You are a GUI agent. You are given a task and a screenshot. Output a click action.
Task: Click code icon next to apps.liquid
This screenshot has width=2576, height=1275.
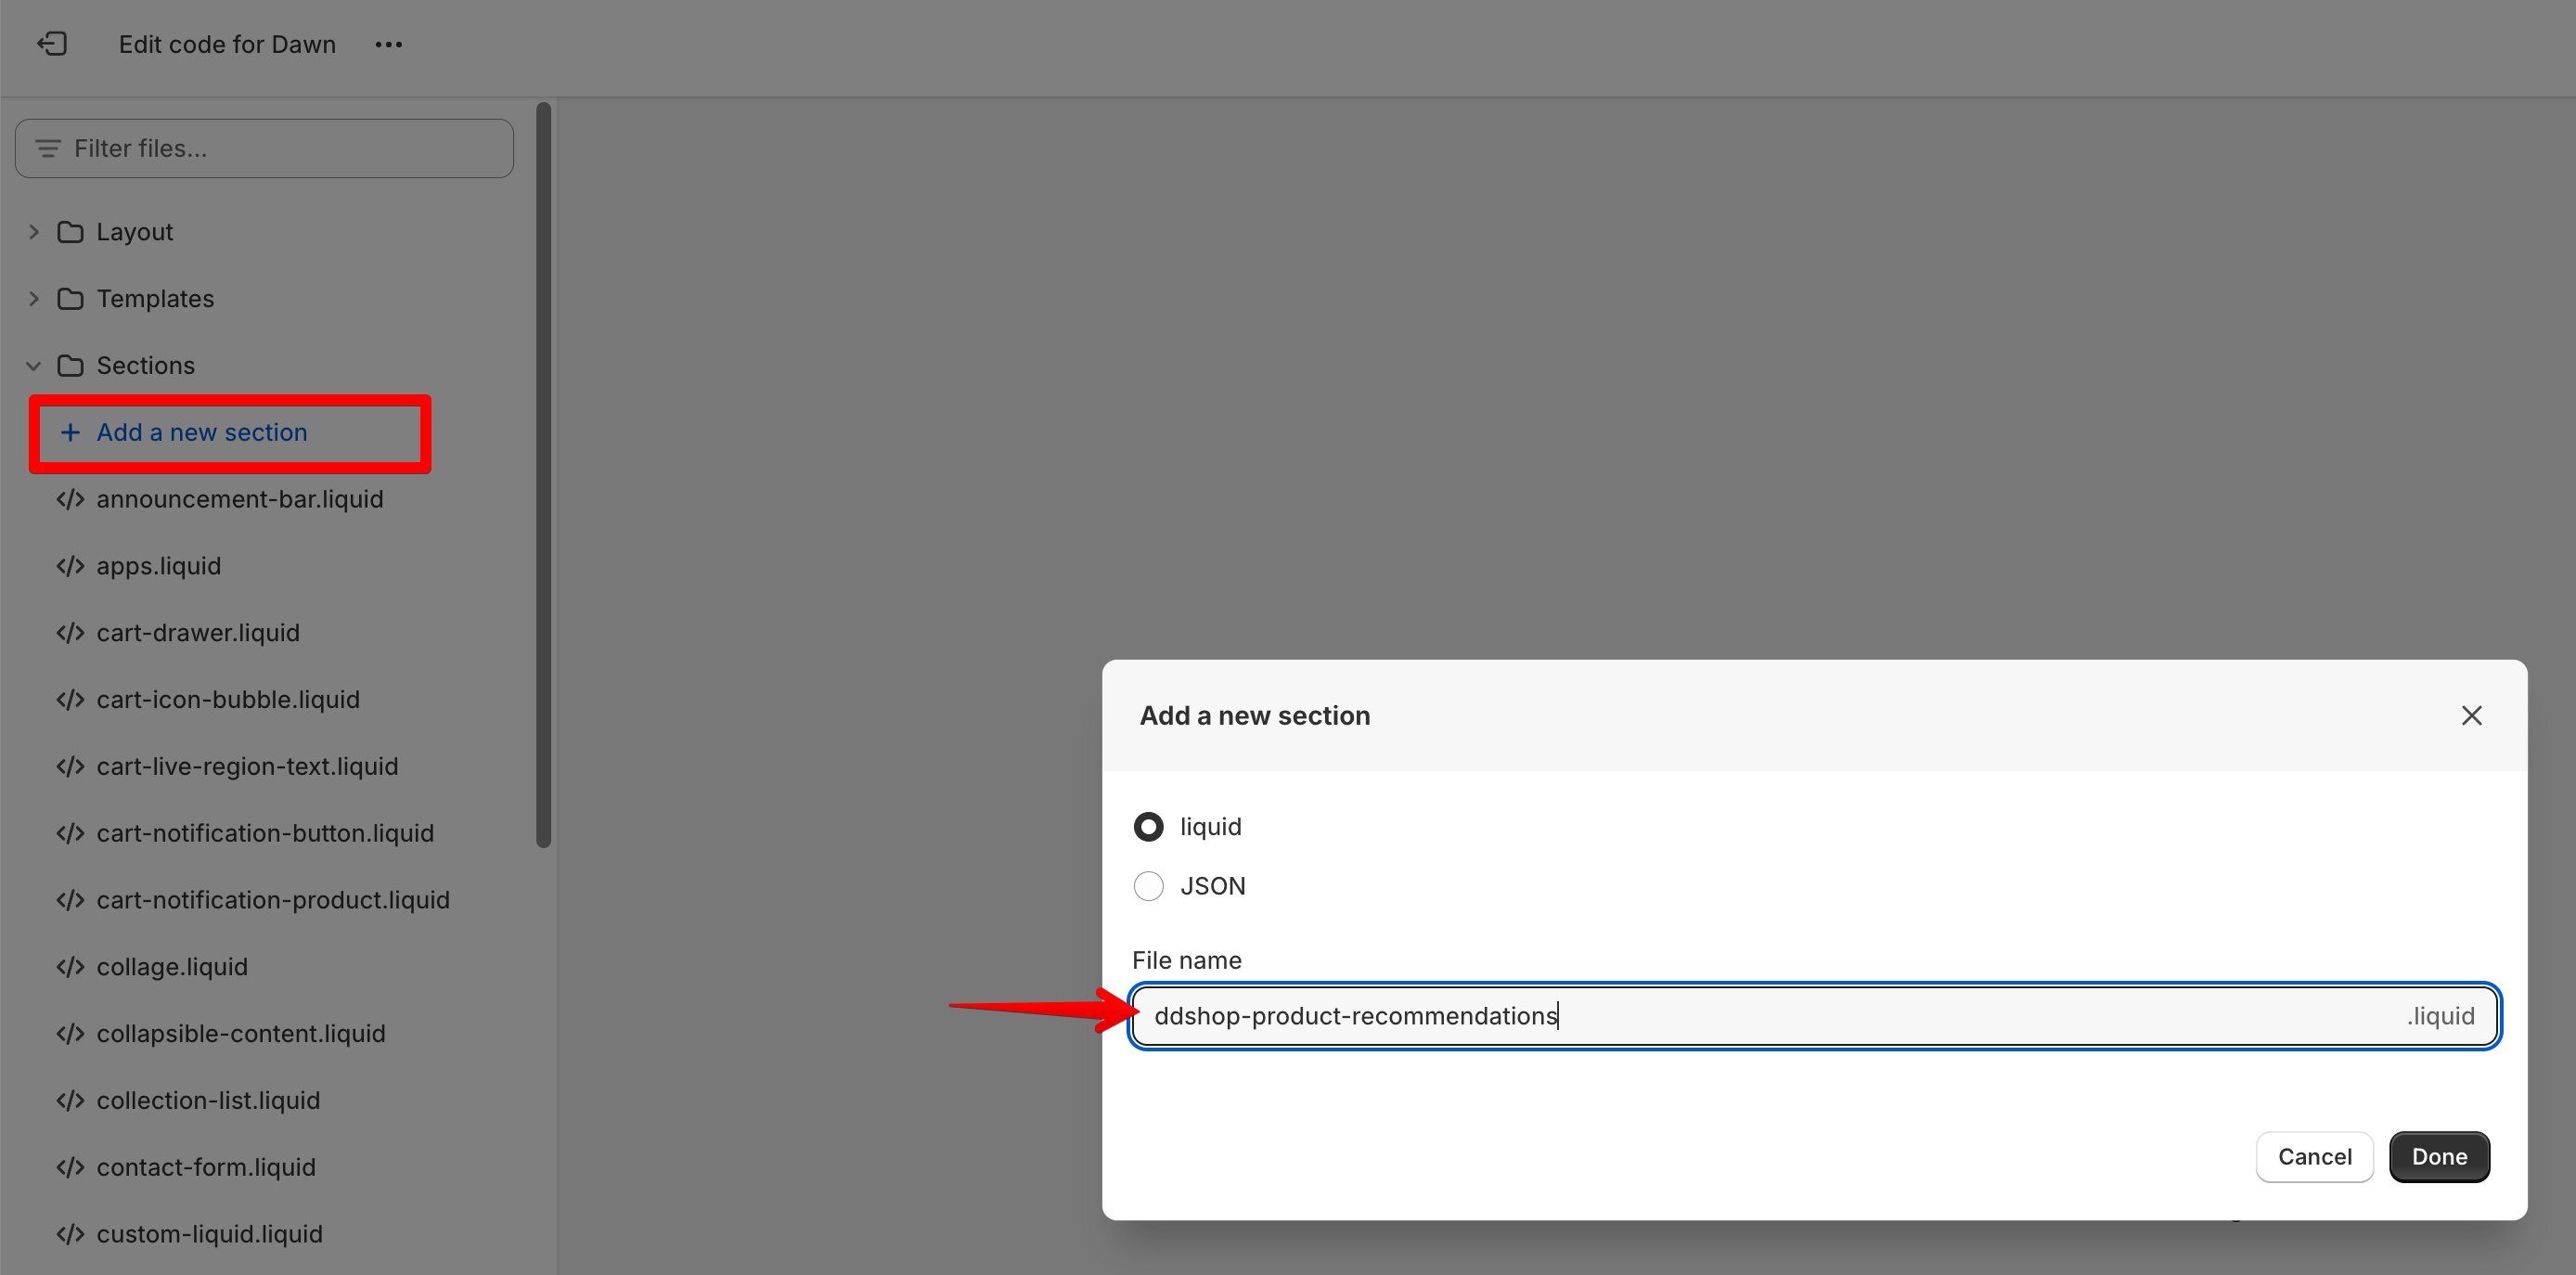click(70, 566)
